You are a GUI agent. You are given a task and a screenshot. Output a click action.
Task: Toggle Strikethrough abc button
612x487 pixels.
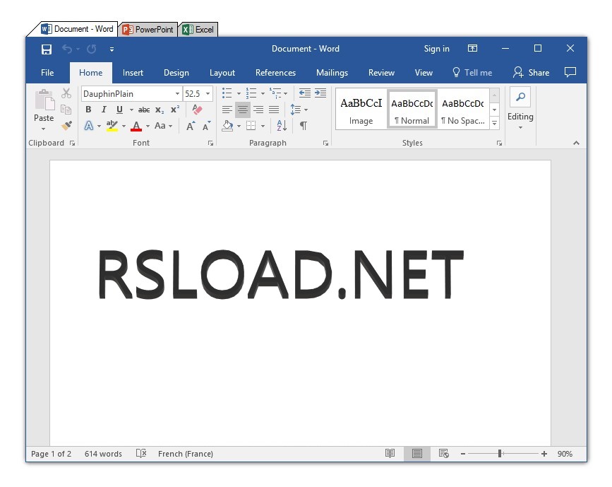pos(144,110)
